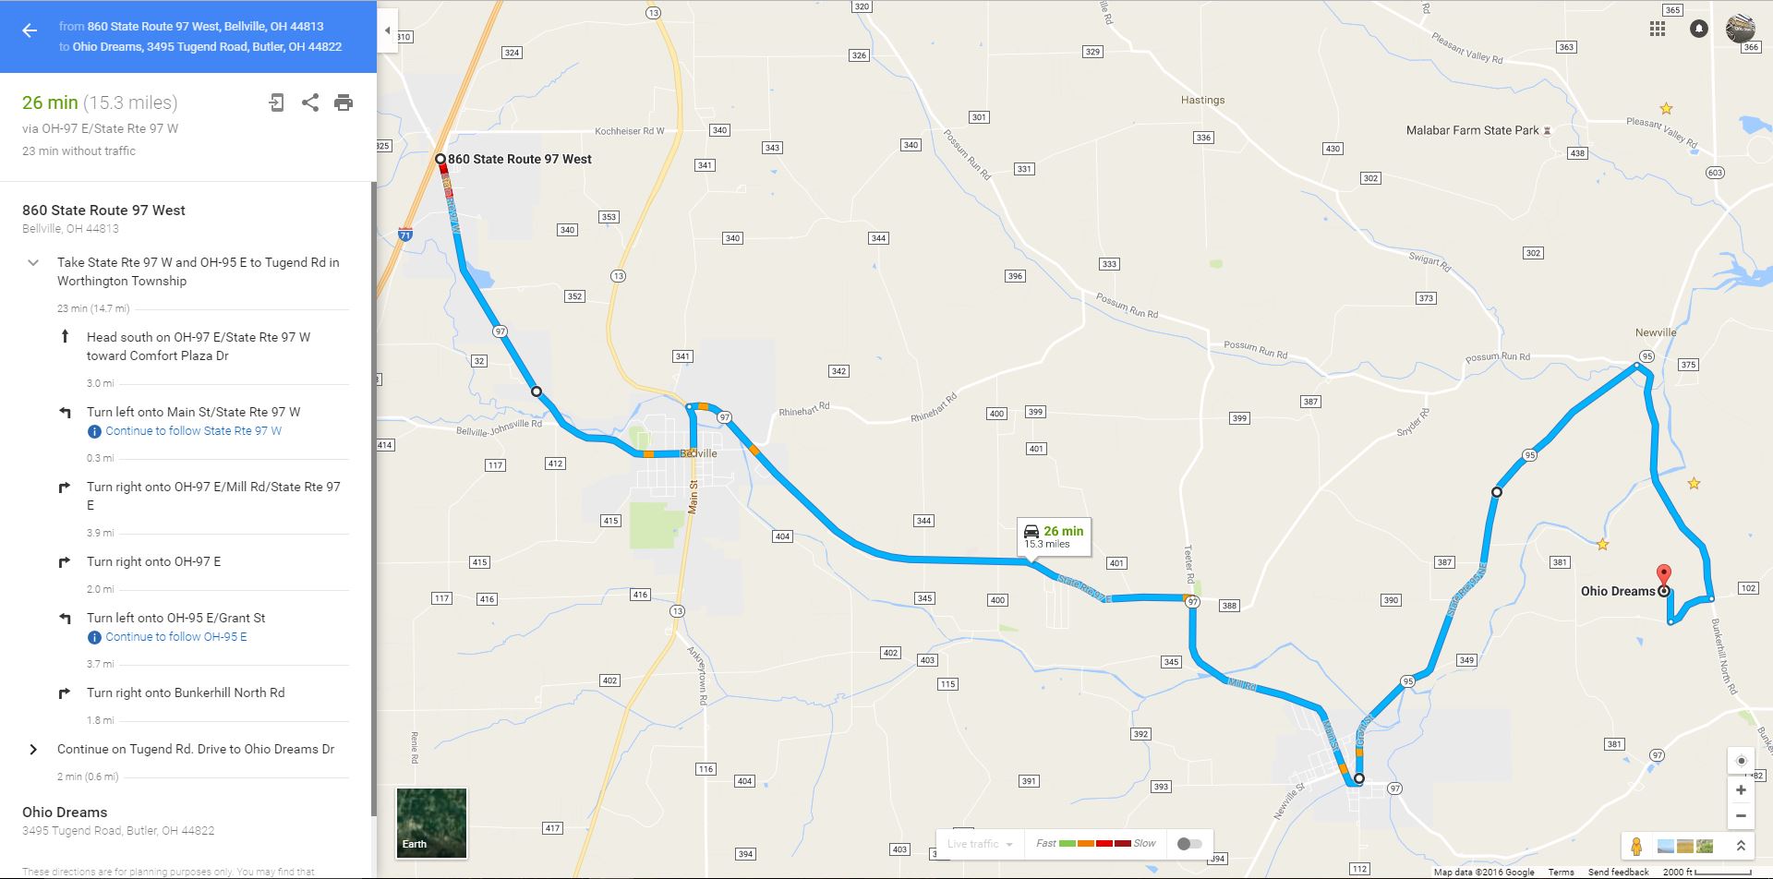This screenshot has height=879, width=1773.
Task: Expand the imagery strip arrows
Action: point(1740,846)
